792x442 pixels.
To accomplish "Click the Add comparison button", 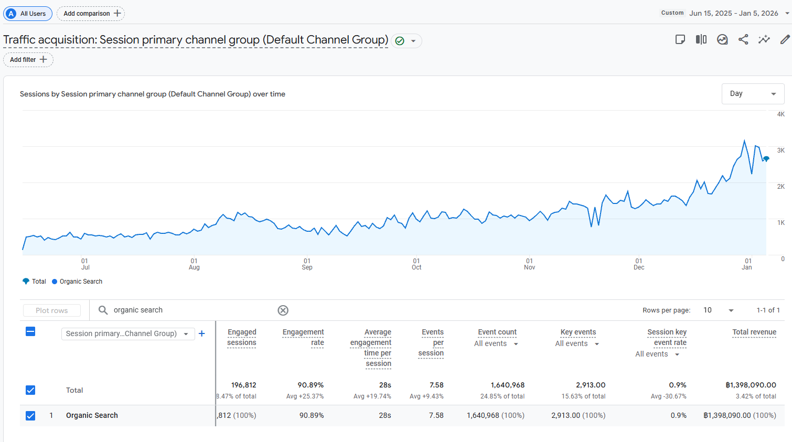I will pyautogui.click(x=91, y=14).
